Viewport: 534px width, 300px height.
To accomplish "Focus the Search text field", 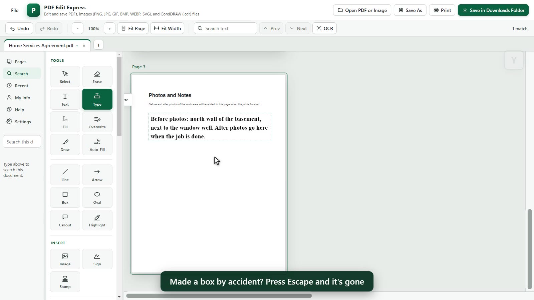I will pos(225,28).
